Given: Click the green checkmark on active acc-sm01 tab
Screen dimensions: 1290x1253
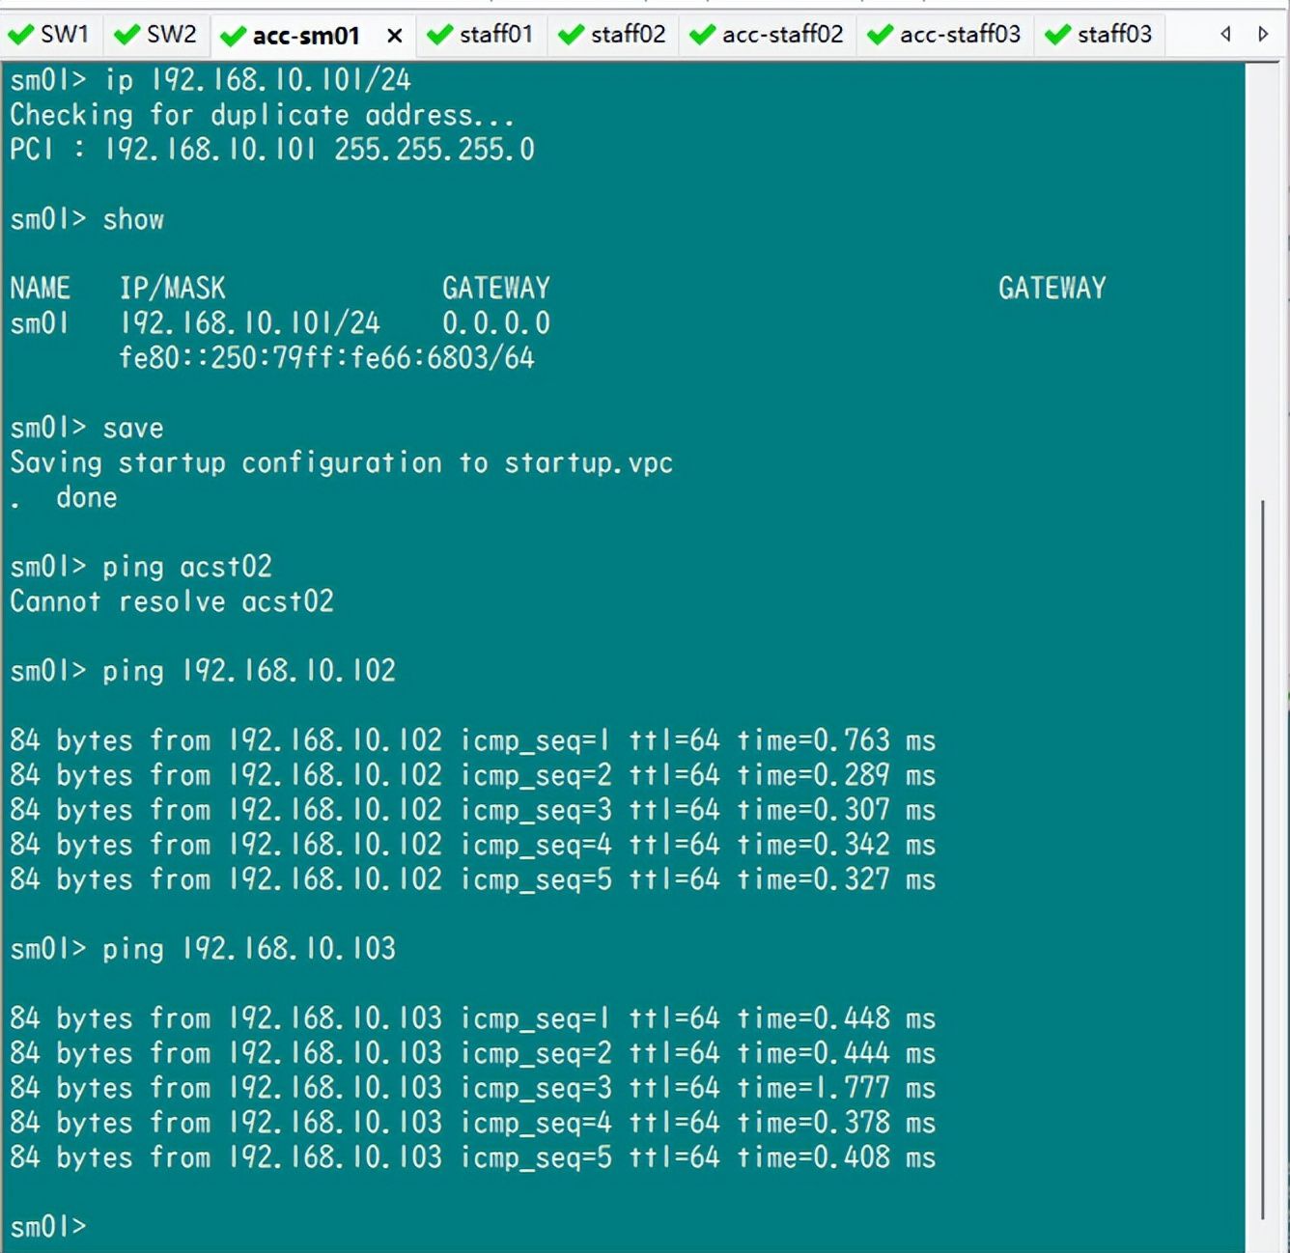Looking at the screenshot, I should [233, 38].
